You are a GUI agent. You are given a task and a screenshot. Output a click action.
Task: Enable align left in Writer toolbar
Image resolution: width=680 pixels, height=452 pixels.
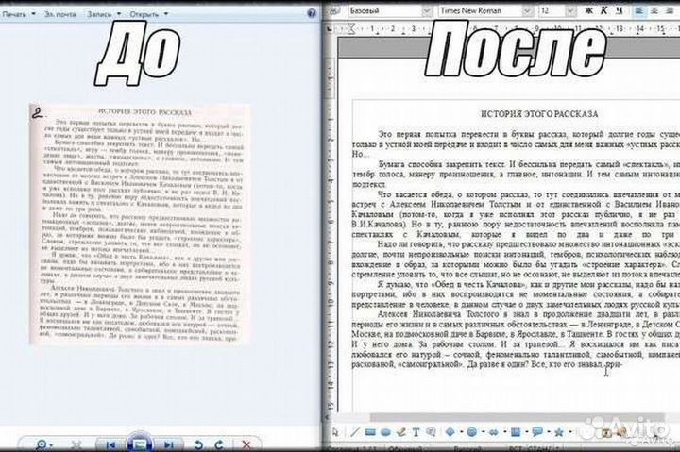639,10
